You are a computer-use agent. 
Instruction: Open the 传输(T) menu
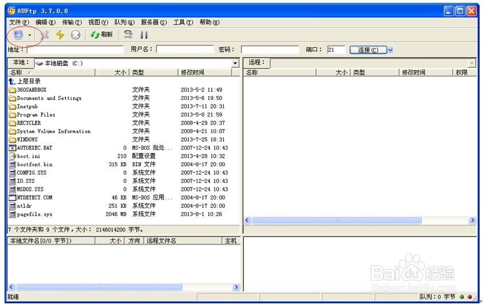(72, 22)
